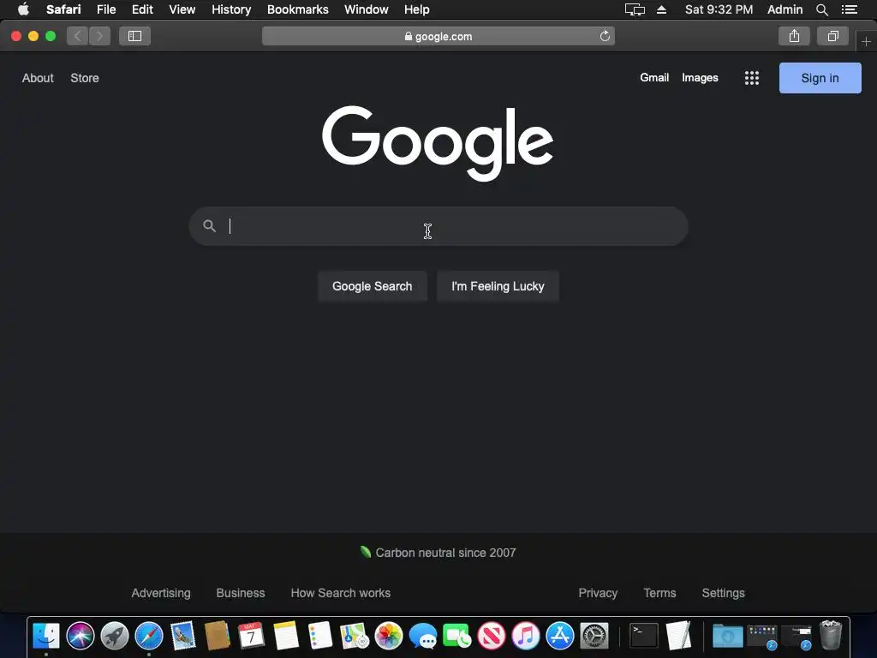This screenshot has width=877, height=658.
Task: Click the I'm Feeling Lucky button
Action: [x=498, y=286]
